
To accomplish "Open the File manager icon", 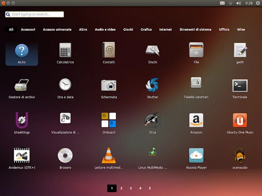I will pos(196,53).
